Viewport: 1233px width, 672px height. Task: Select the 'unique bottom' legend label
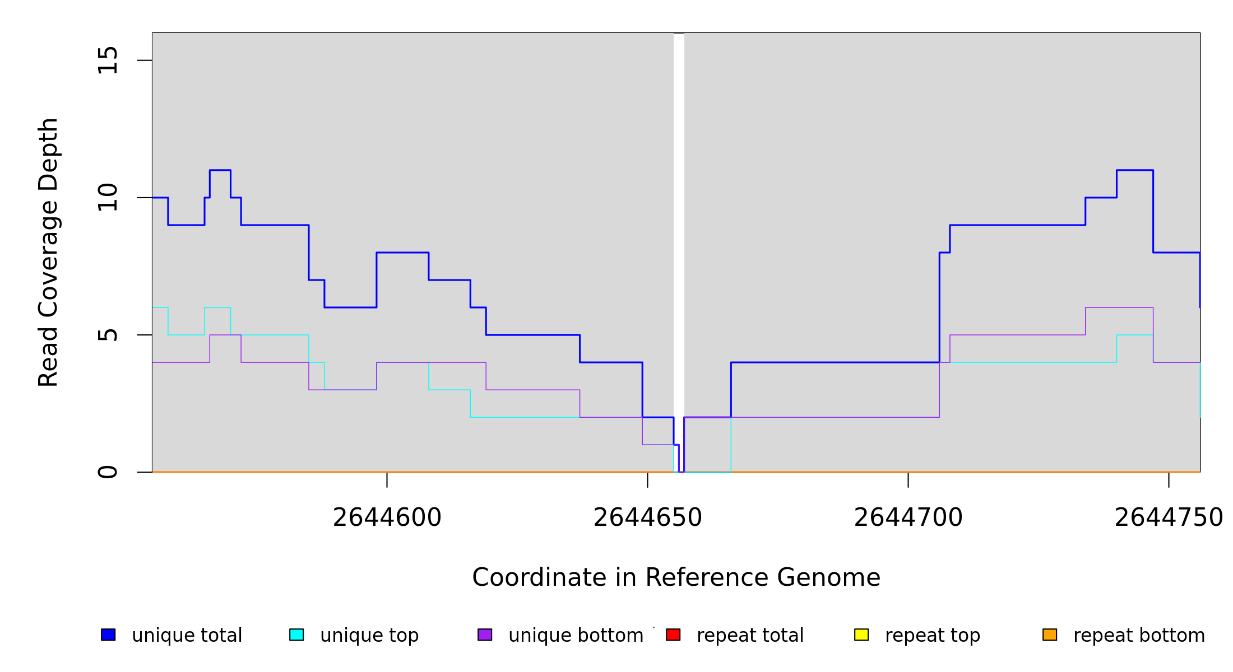(576, 636)
